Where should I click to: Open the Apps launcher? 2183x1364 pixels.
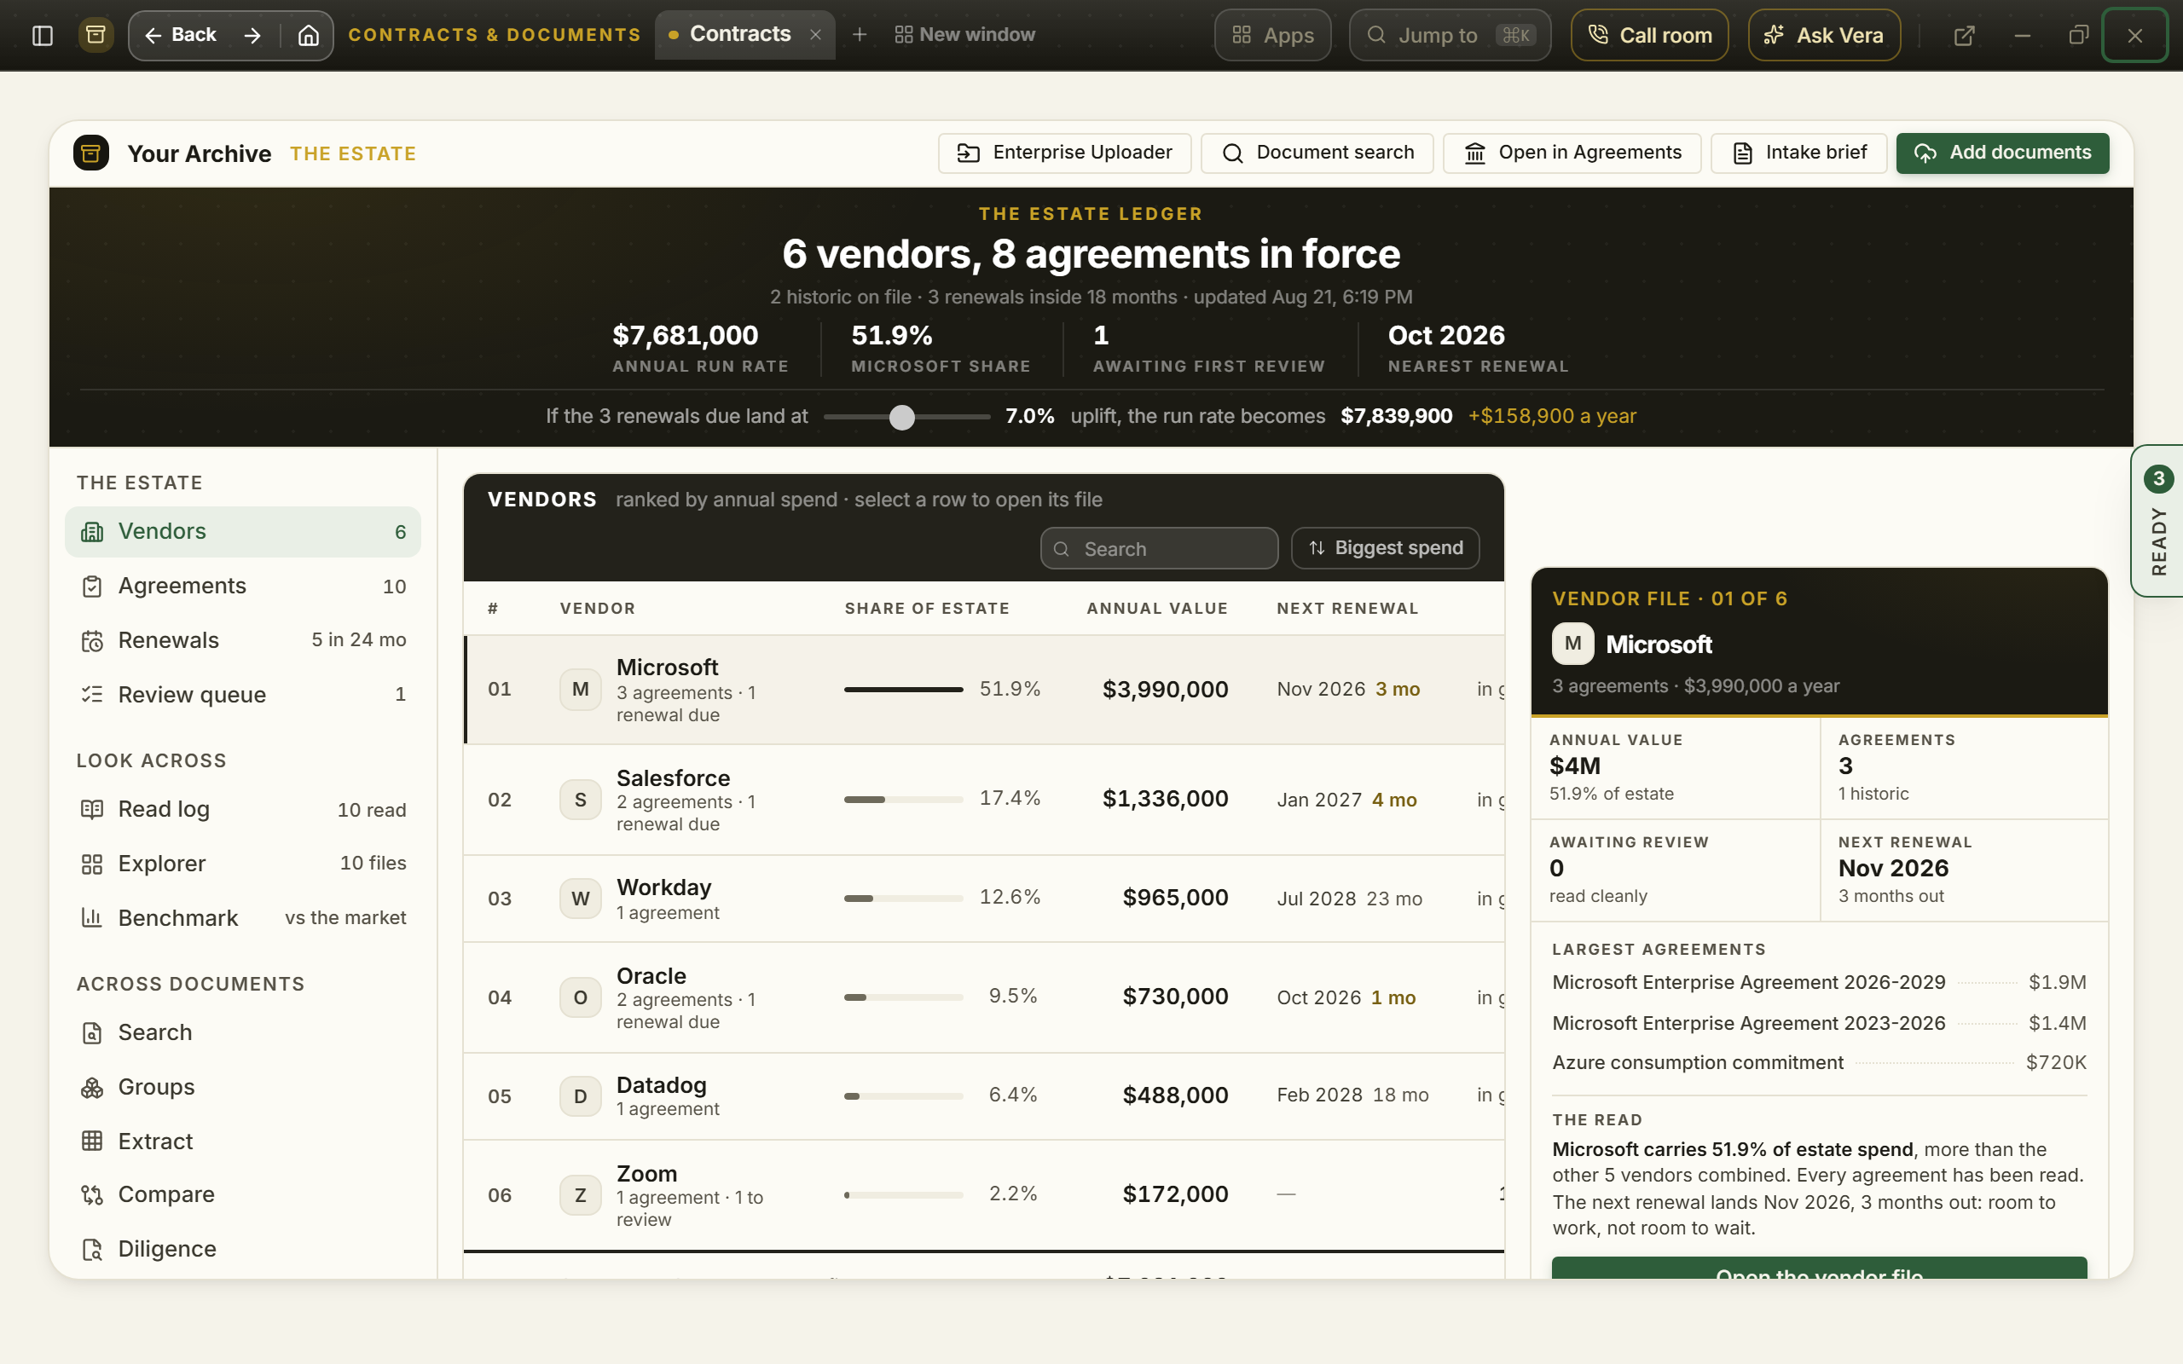pyautogui.click(x=1272, y=35)
